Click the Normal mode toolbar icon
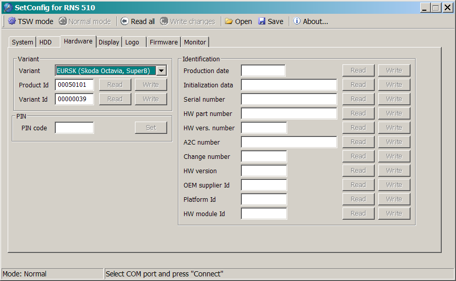Screen dimensions: 456x281 (x=63, y=21)
